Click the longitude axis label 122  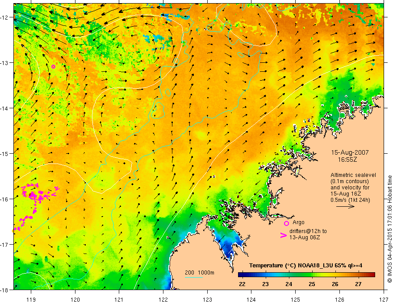163,299
